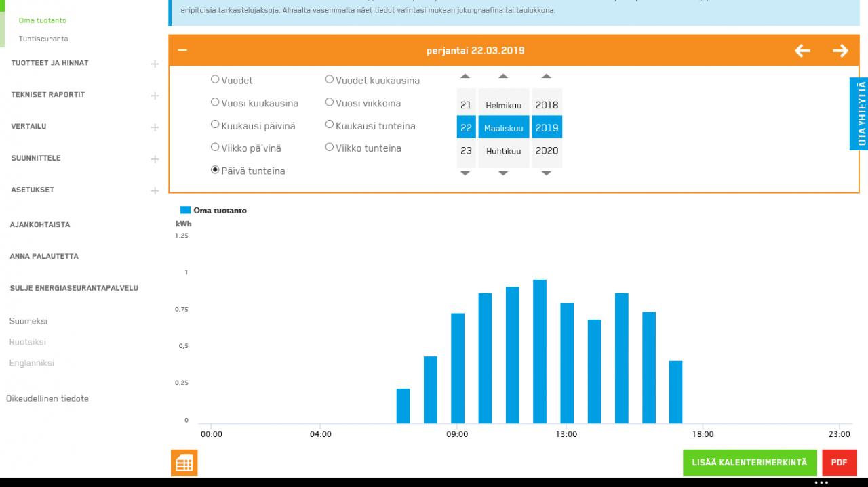The height and width of the screenshot is (487, 868).
Task: Select Vuodet kuukausina radio option
Action: [330, 79]
